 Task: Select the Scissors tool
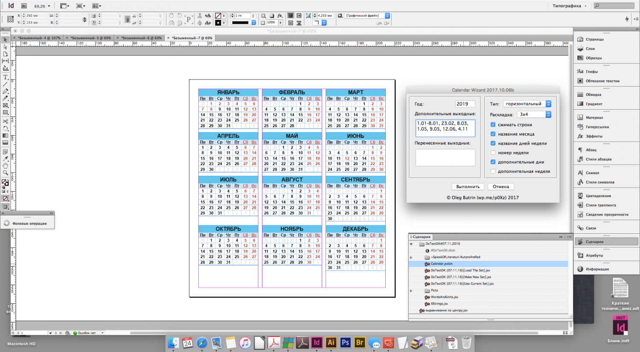point(6,122)
